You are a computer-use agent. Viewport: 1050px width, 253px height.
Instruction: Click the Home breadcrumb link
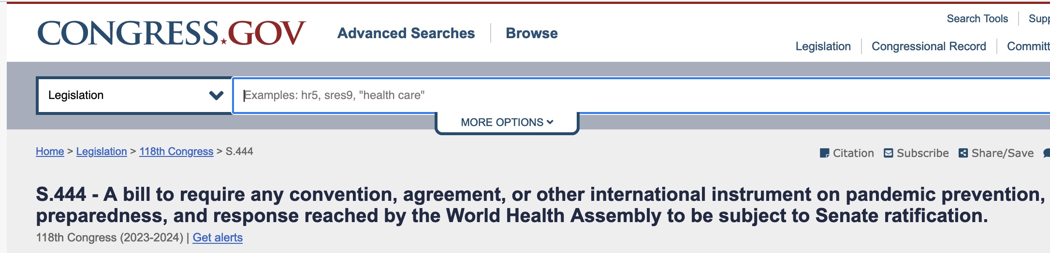pyautogui.click(x=50, y=152)
